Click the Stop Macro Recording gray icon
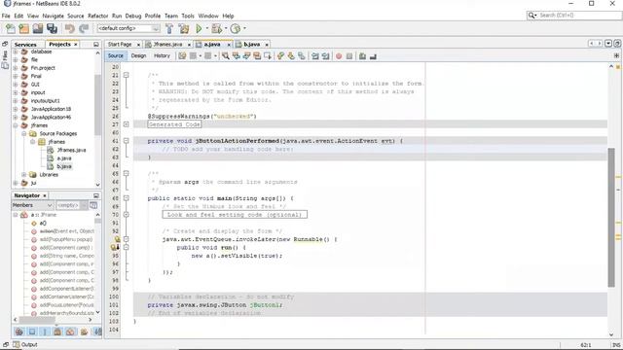This screenshot has height=350, width=623. [x=349, y=56]
